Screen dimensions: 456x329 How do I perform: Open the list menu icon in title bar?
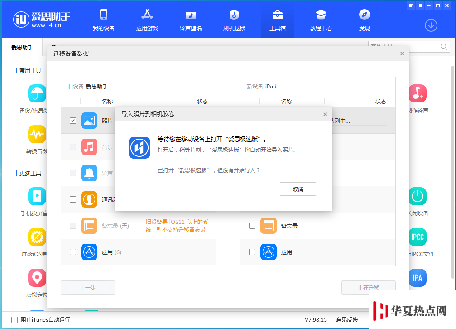[x=420, y=5]
